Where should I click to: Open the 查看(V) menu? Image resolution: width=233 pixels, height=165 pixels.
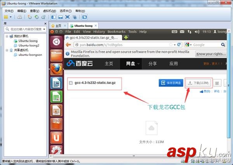coord(35,11)
